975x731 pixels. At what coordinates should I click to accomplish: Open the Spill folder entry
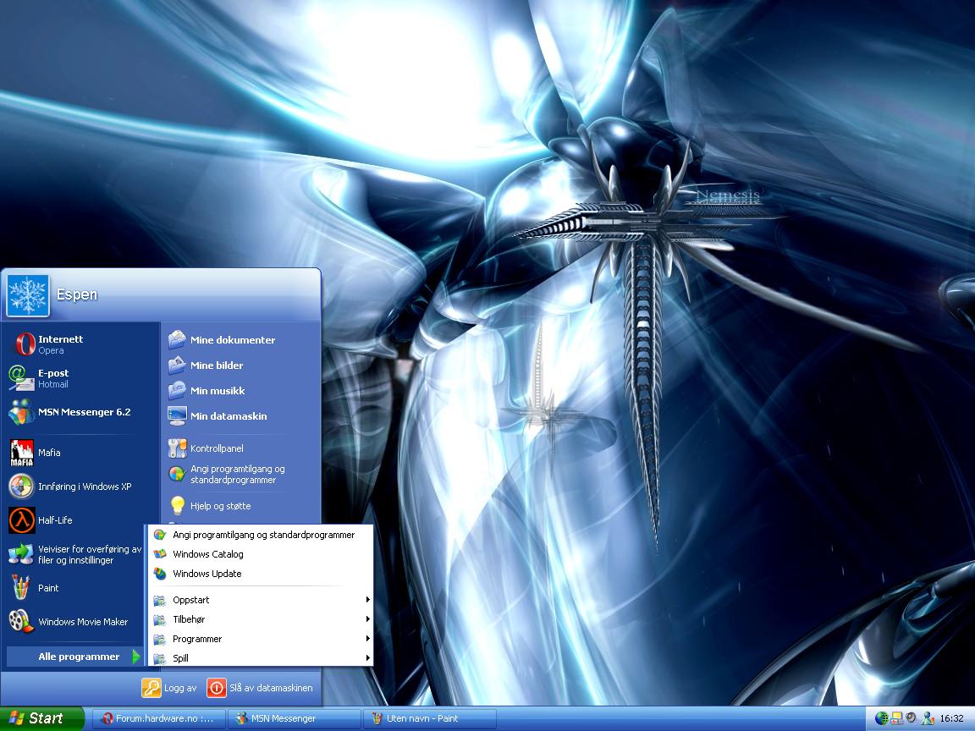click(260, 657)
